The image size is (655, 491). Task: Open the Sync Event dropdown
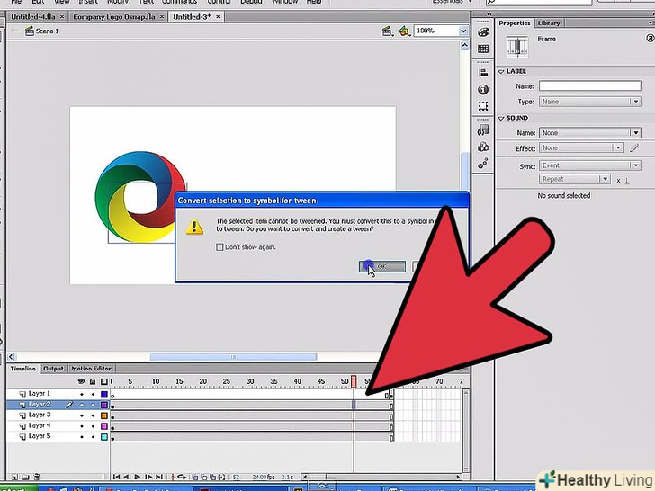(590, 165)
